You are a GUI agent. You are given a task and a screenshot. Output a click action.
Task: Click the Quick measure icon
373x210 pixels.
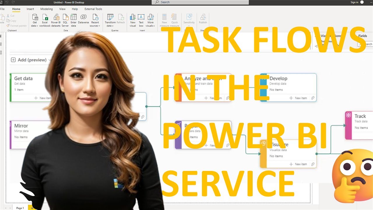coord(174,17)
